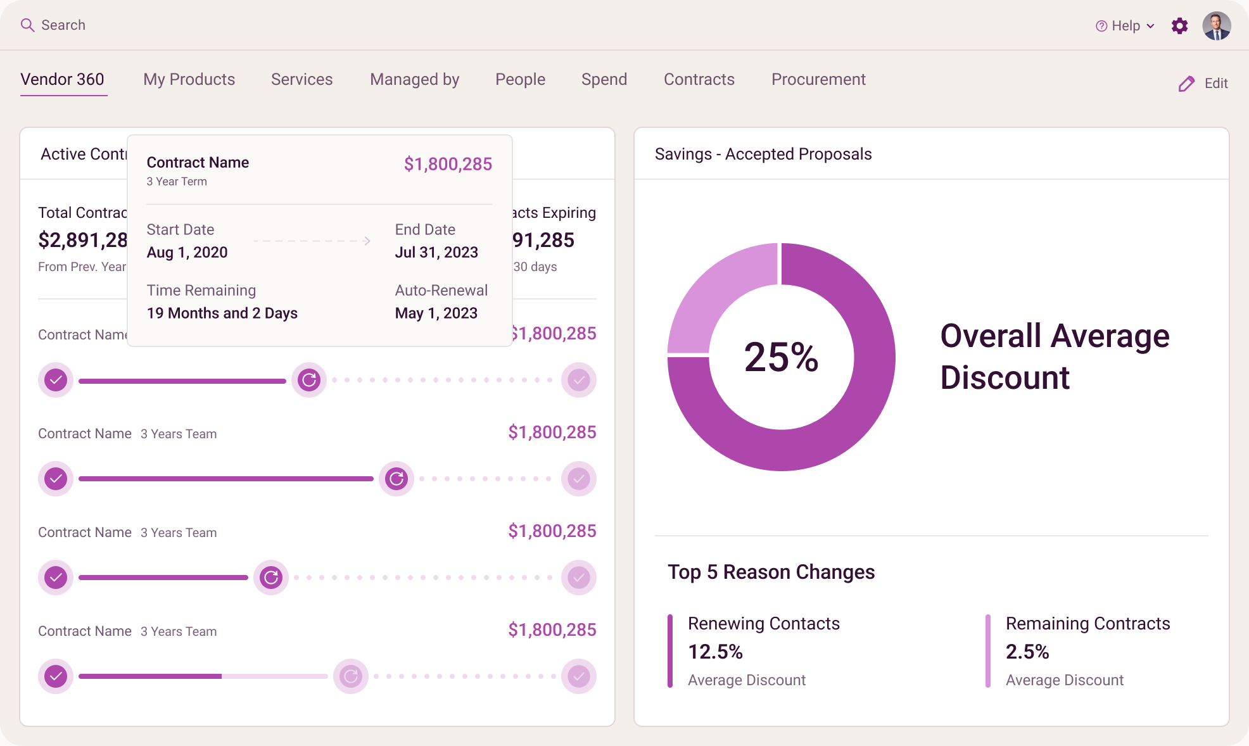
Task: Click the tooltip's Contract Name title
Action: (198, 163)
